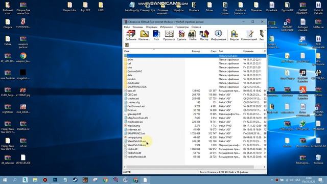Open the Chrome shortcut on desktop
Viewport: 327px width, 184px height.
coord(23,58)
